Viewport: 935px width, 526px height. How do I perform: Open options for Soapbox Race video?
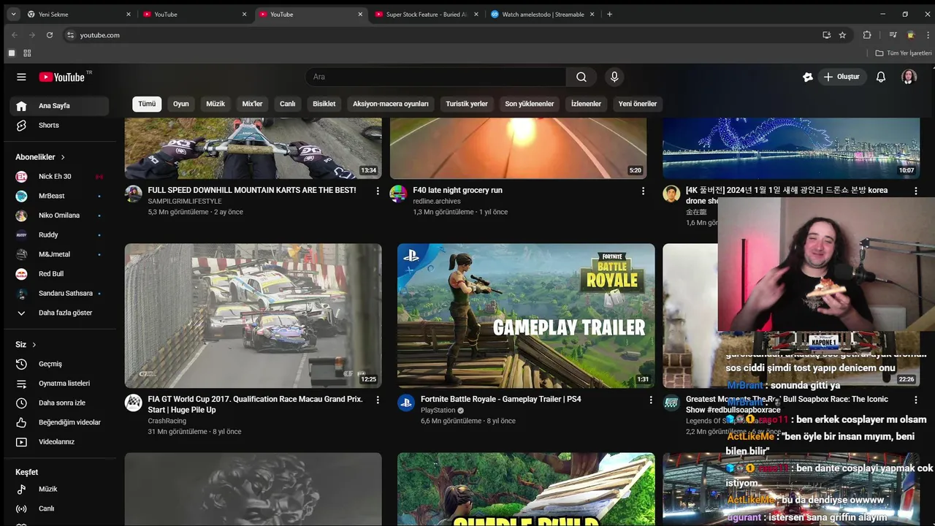tap(916, 400)
